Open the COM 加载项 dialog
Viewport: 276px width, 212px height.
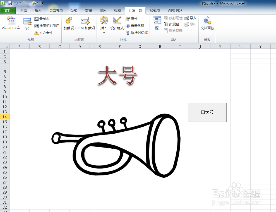[85, 24]
